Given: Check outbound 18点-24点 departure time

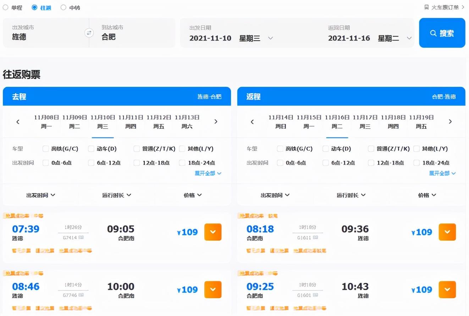Looking at the screenshot, I should (x=182, y=163).
